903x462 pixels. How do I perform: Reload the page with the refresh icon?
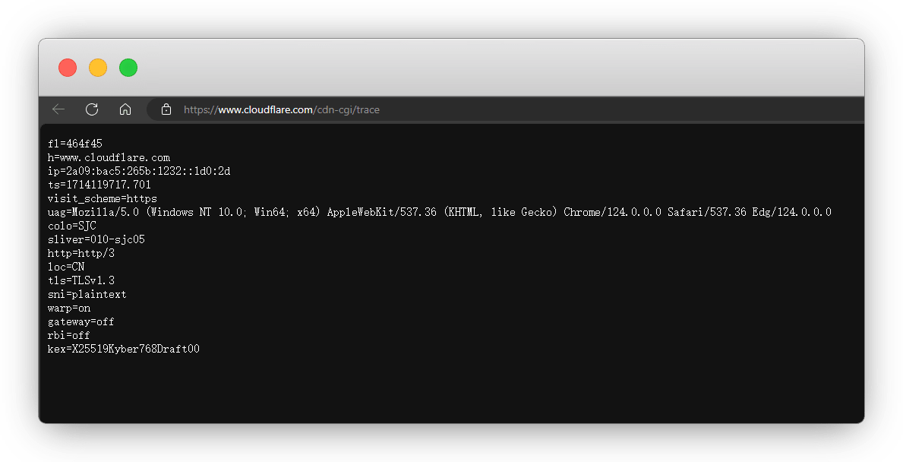point(92,109)
